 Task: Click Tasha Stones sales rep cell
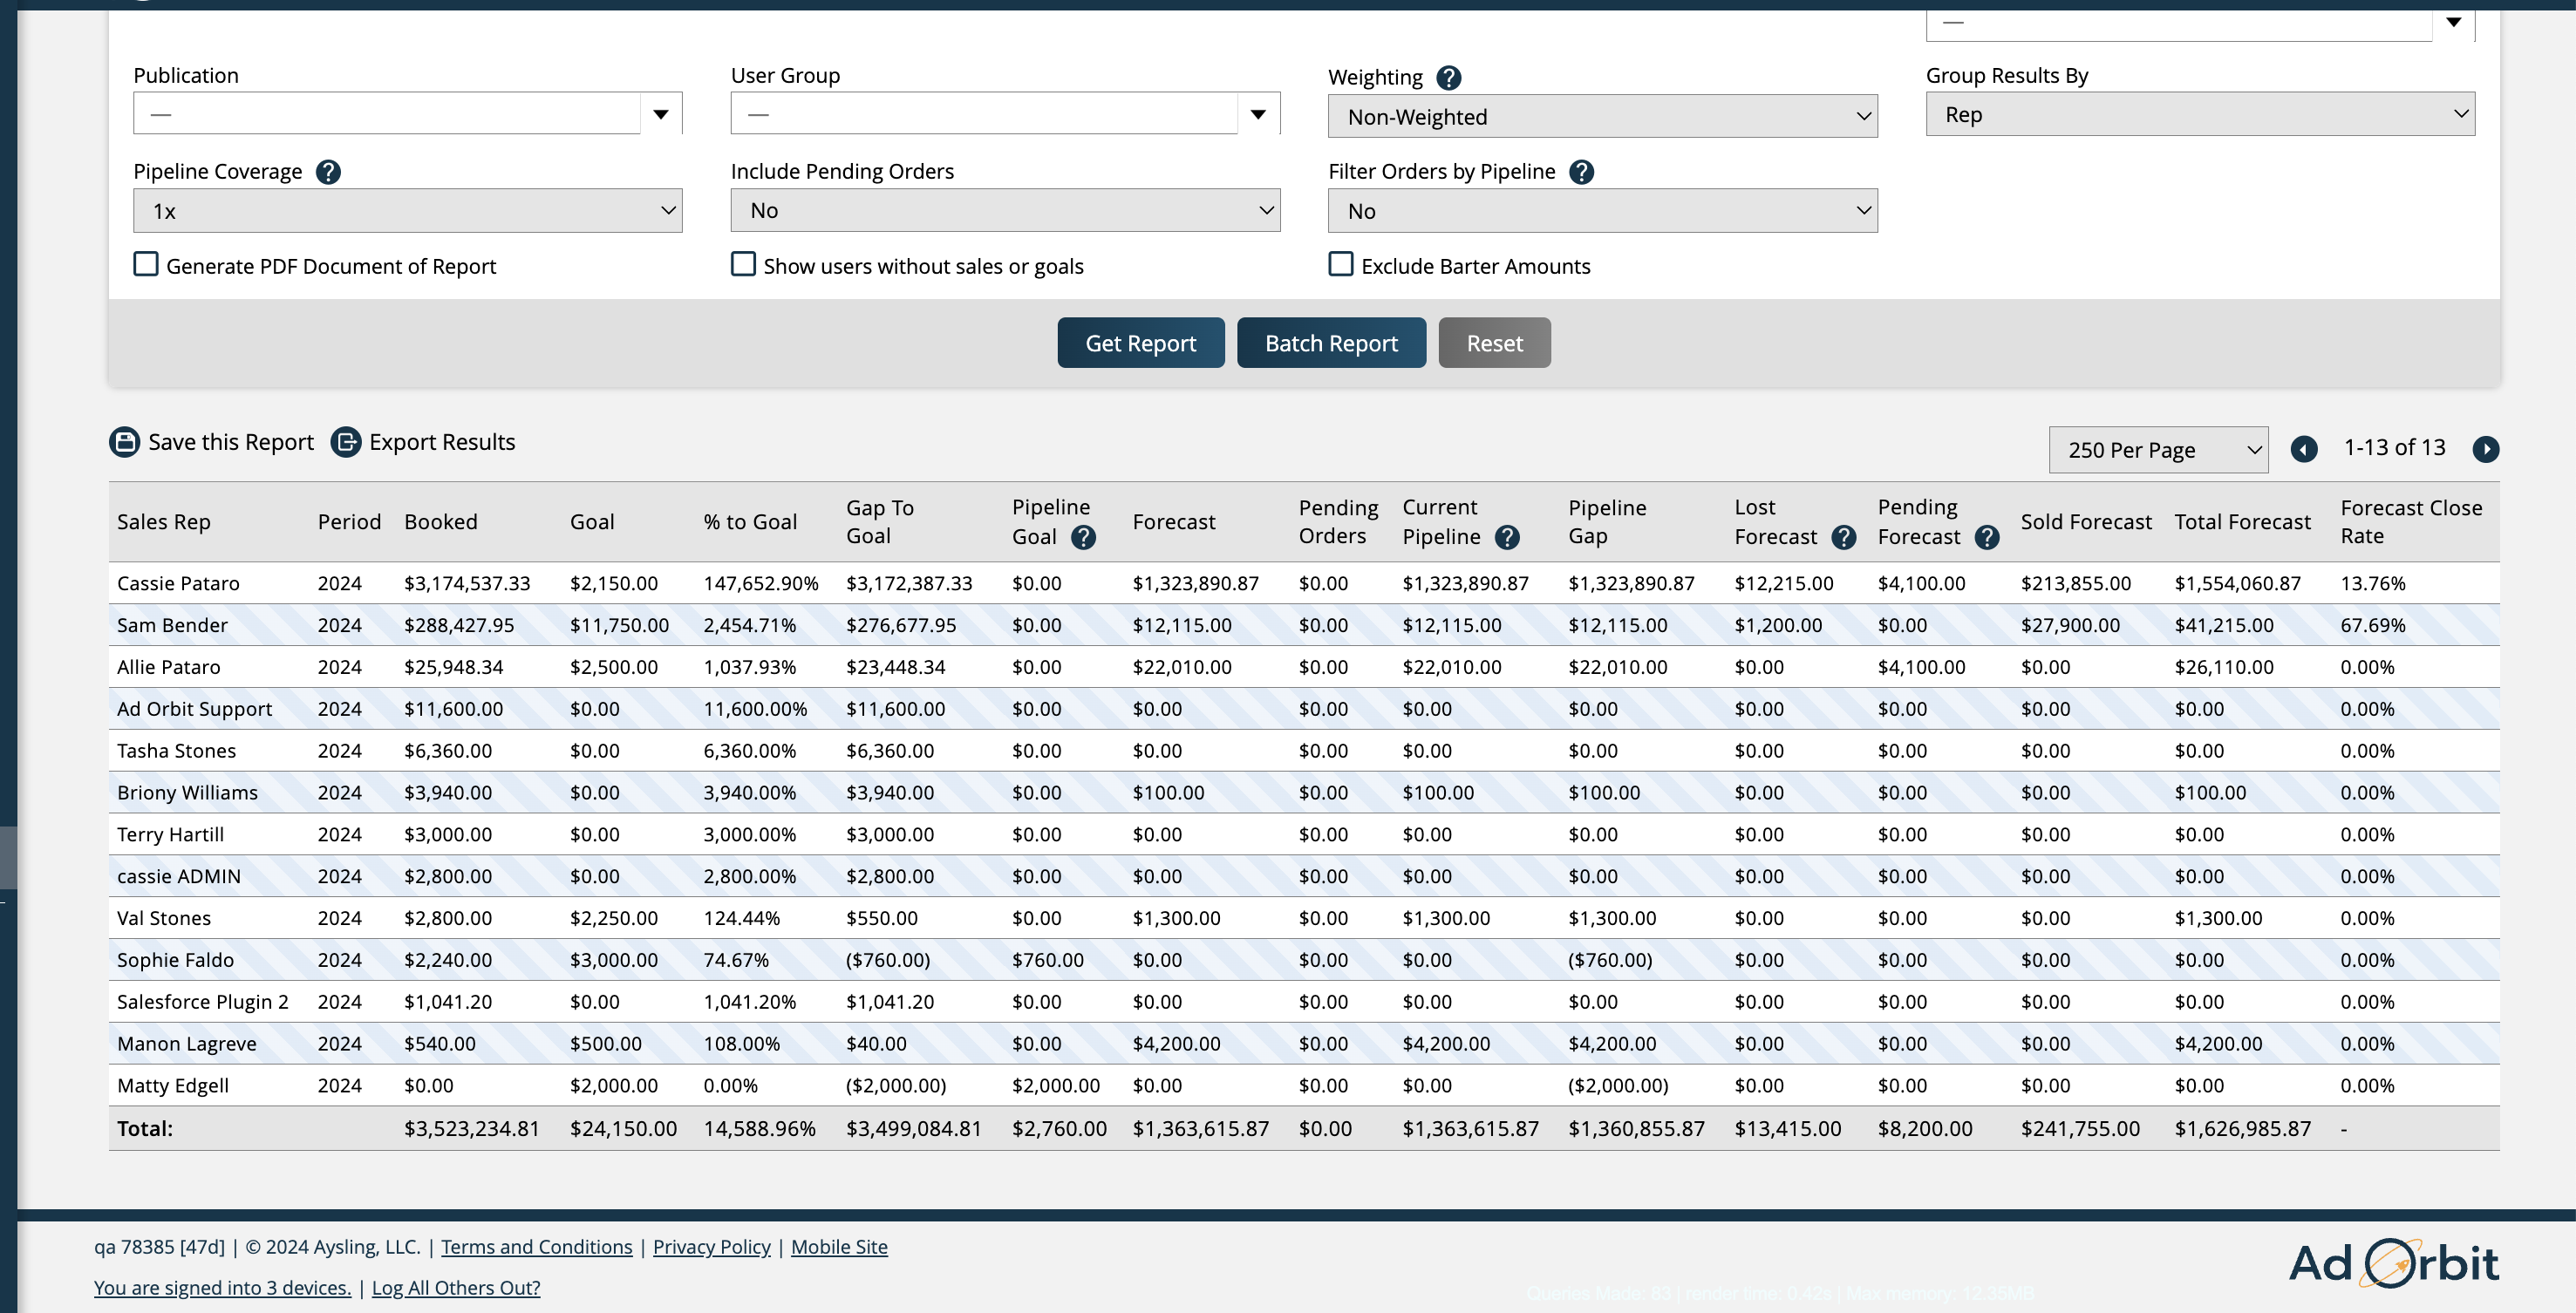pyautogui.click(x=176, y=751)
